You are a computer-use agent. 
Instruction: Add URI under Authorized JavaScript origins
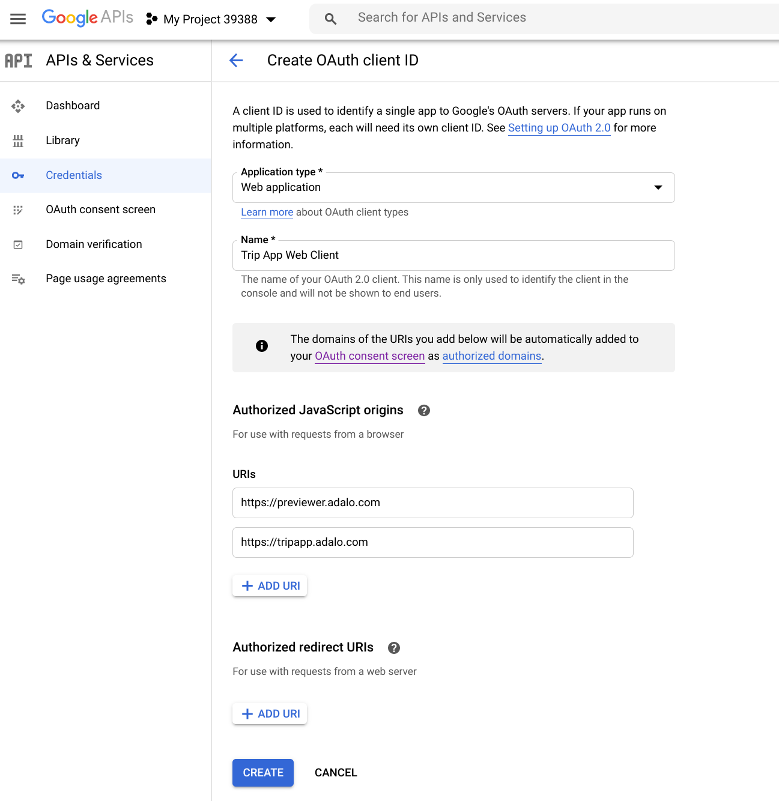[270, 586]
